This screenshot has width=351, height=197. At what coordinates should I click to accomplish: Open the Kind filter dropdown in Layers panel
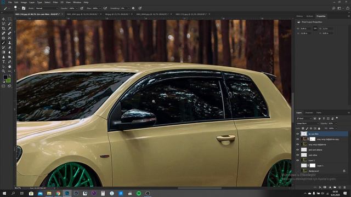[304, 118]
